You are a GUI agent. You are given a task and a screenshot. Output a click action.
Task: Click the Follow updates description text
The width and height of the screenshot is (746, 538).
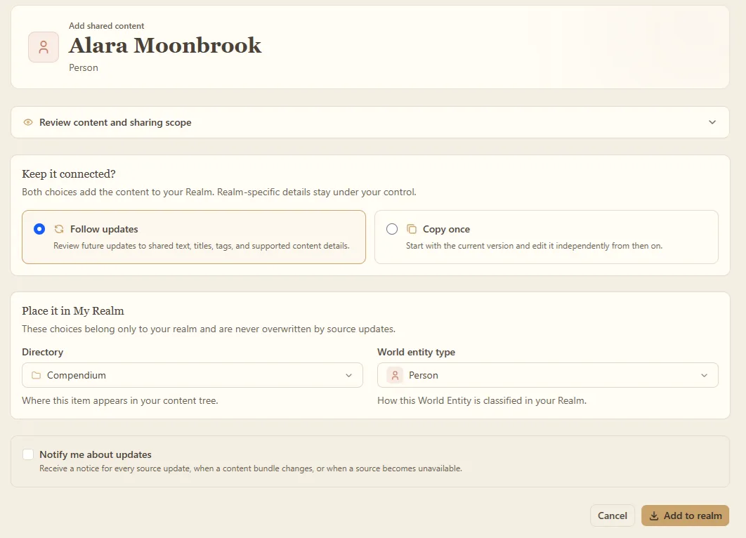click(x=201, y=245)
